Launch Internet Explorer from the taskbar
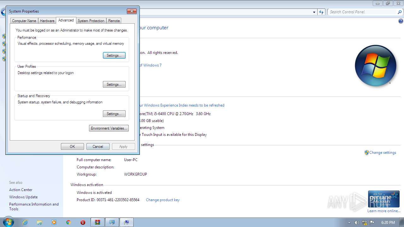The image size is (404, 227). [x=25, y=222]
